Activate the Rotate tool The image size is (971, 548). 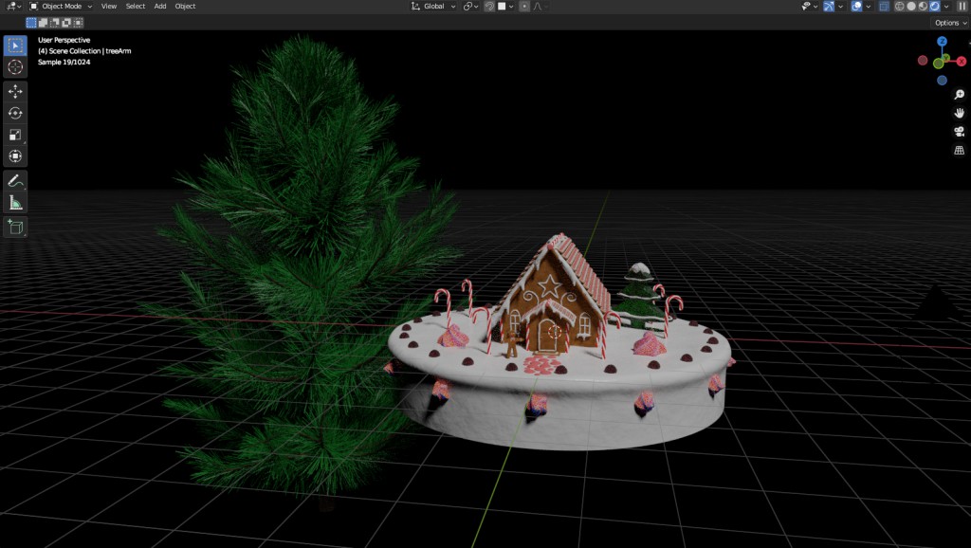(15, 113)
